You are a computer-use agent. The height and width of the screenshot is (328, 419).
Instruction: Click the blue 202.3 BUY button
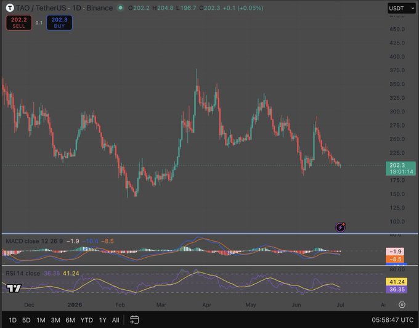pyautogui.click(x=59, y=23)
